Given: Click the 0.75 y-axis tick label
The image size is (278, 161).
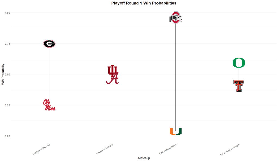Looking at the screenshot, I should [x=7, y=44].
